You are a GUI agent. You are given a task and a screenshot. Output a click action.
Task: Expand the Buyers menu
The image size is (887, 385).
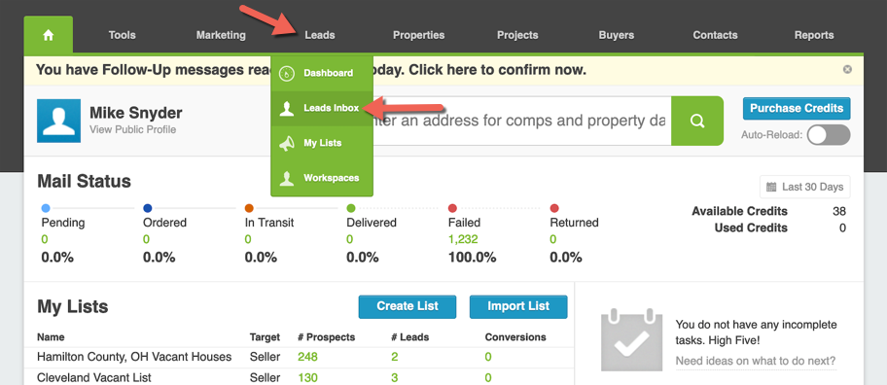click(x=616, y=35)
